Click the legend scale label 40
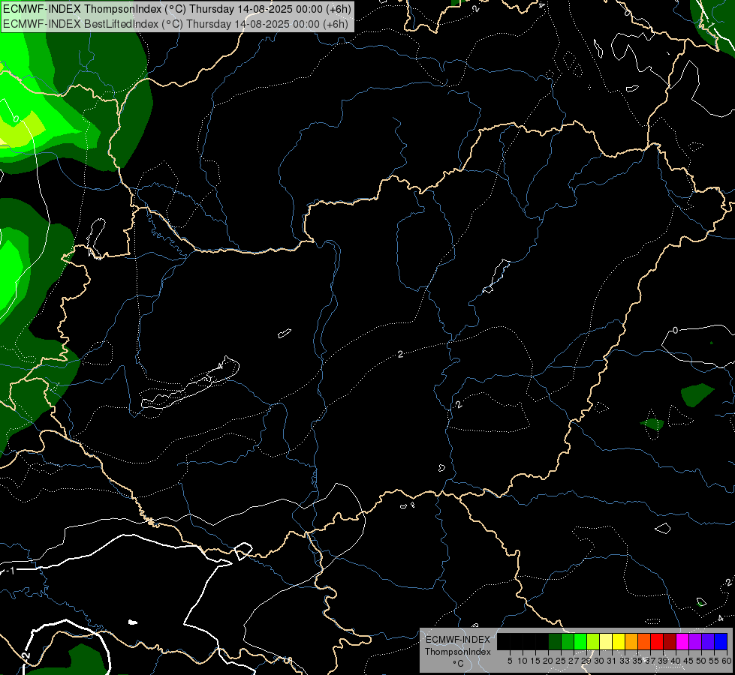Image resolution: width=735 pixels, height=675 pixels. [x=676, y=661]
